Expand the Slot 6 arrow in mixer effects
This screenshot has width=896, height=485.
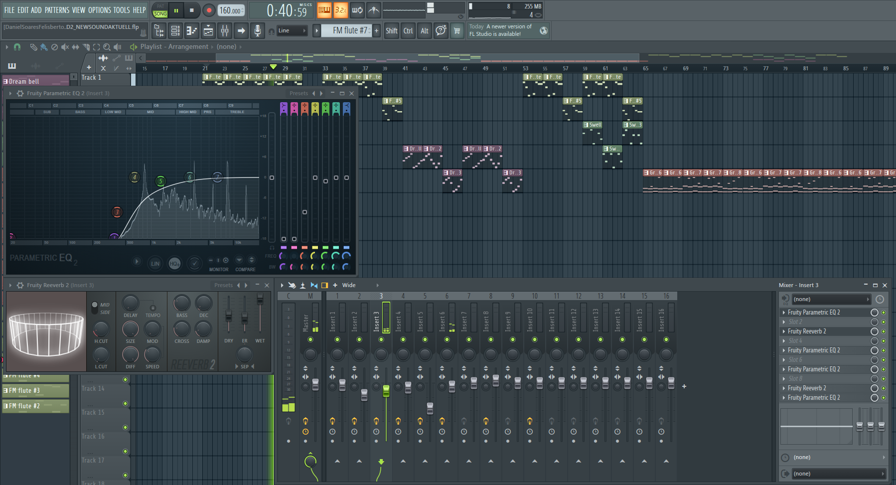pos(784,360)
